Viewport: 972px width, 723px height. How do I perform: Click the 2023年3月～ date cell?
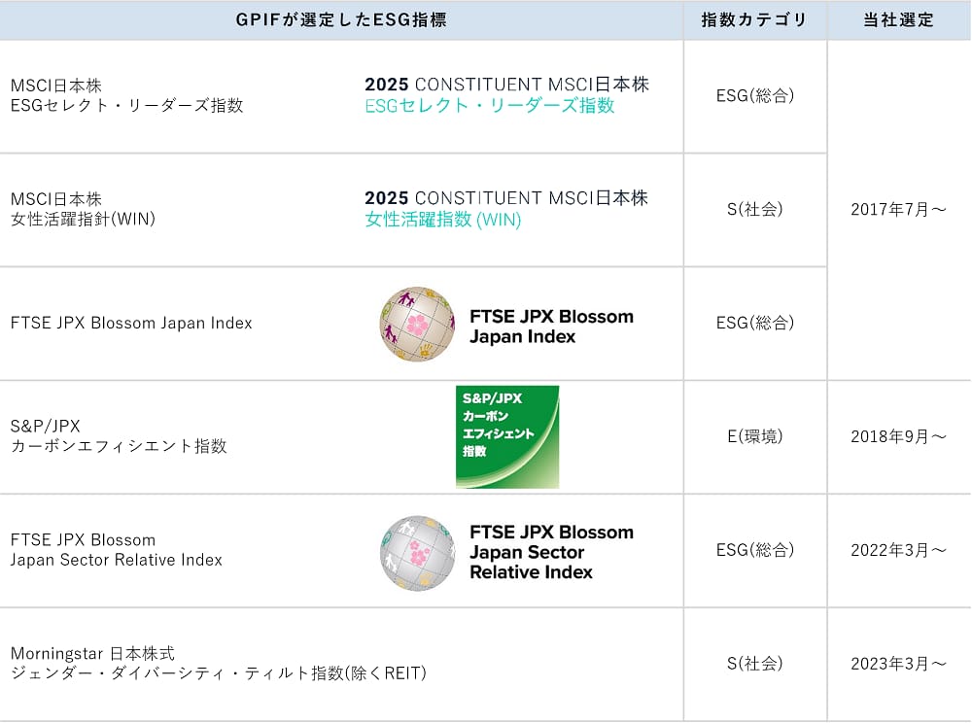coord(898,664)
